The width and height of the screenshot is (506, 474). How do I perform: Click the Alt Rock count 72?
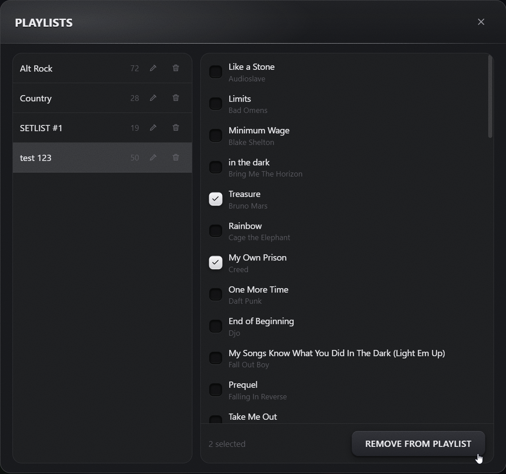pyautogui.click(x=135, y=68)
